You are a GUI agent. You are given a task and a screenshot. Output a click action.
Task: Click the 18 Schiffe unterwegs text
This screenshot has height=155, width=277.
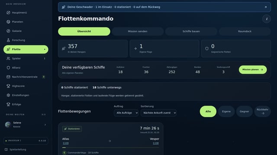click(107, 87)
